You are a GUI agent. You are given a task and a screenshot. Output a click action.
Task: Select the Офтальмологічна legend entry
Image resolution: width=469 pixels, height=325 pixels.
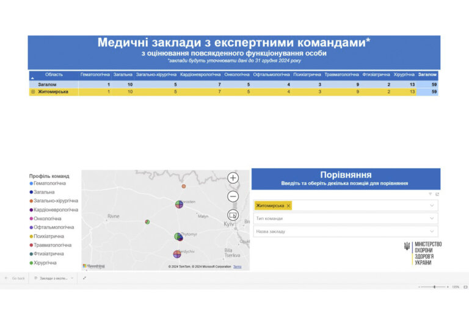tap(52, 227)
